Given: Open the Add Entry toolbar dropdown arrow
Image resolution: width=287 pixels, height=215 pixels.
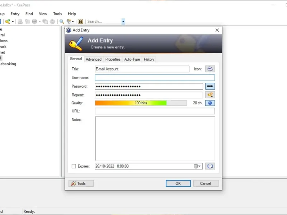Looking at the screenshot, I should tap(13, 21).
